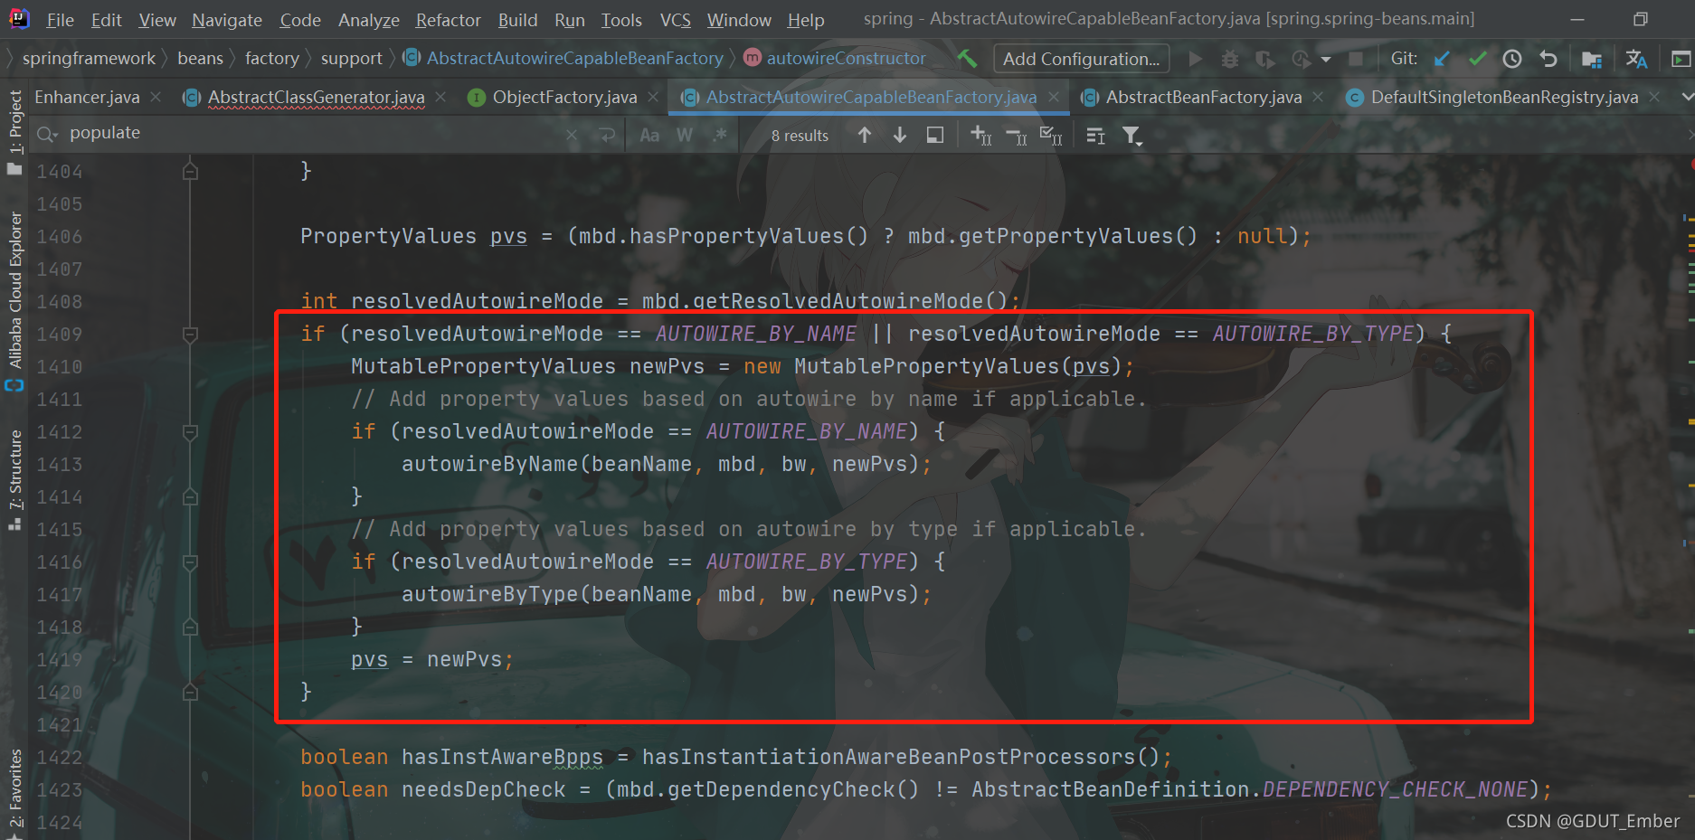Image resolution: width=1695 pixels, height=840 pixels.
Task: Click Unselect Occurrence minus icon
Action: [x=1016, y=136]
